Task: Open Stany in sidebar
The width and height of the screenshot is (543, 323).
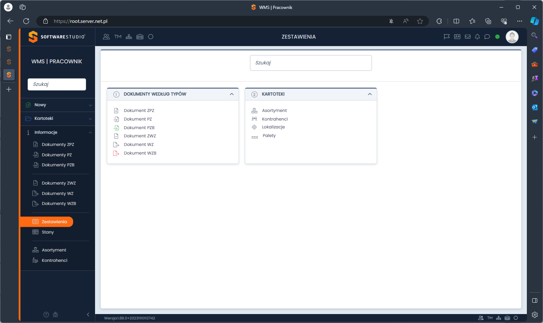Action: tap(48, 232)
